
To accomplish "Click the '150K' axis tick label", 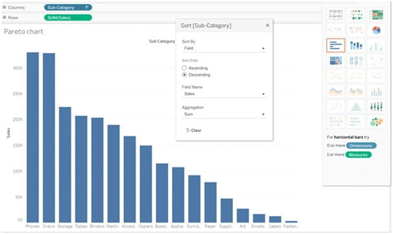I will (18, 145).
